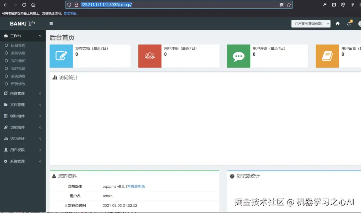
Task: Expand the 内容管理 menu
Action: click(23, 93)
